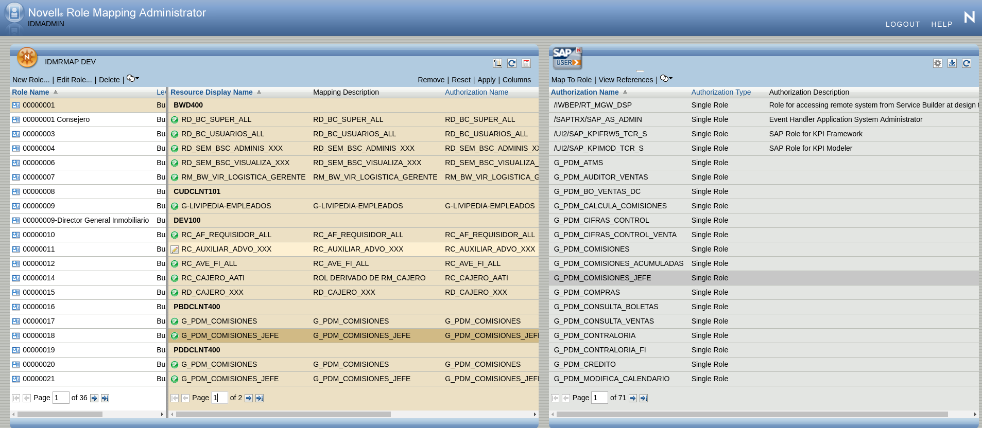Click the LOGOUT link
This screenshot has height=428, width=982.
[x=902, y=24]
